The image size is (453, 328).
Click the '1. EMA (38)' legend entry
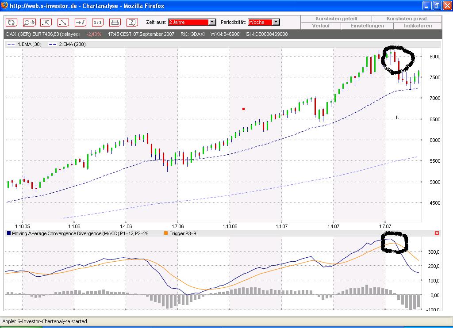click(24, 44)
